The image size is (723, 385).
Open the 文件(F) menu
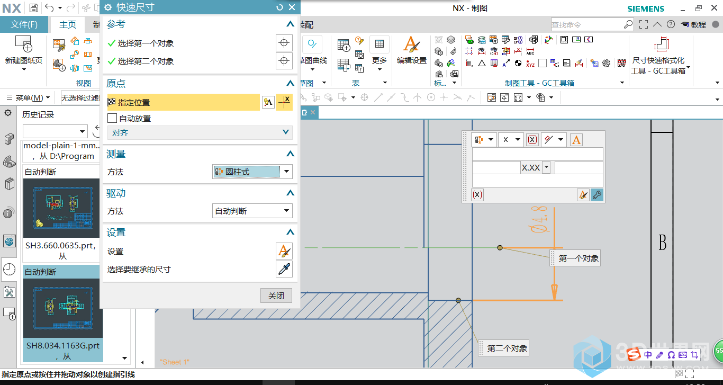pos(24,24)
